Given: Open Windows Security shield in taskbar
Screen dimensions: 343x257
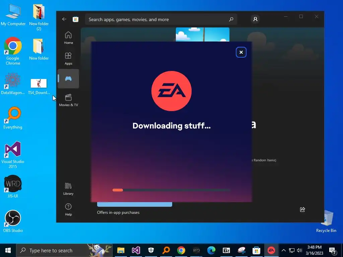Looking at the screenshot, I should point(151,250).
